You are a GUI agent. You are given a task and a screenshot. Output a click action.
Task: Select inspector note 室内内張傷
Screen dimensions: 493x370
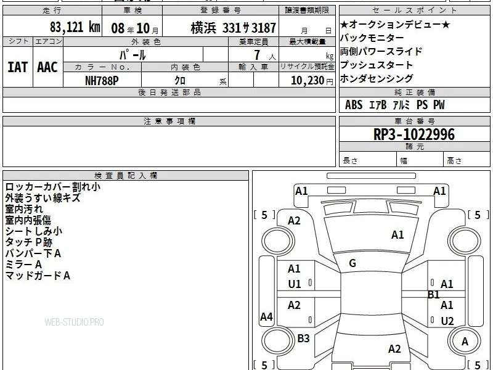click(28, 220)
